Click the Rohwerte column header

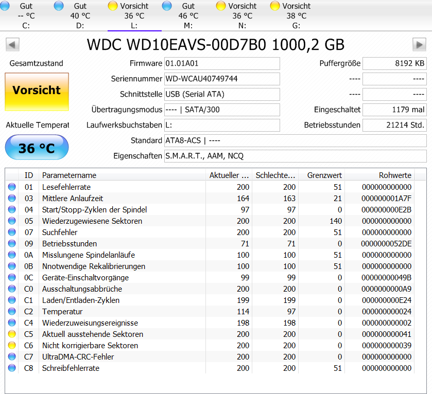379,175
